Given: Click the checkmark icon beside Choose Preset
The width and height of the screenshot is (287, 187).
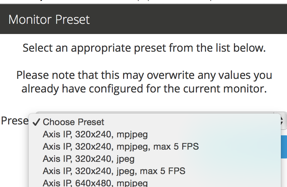Looking at the screenshot, I should (36, 122).
